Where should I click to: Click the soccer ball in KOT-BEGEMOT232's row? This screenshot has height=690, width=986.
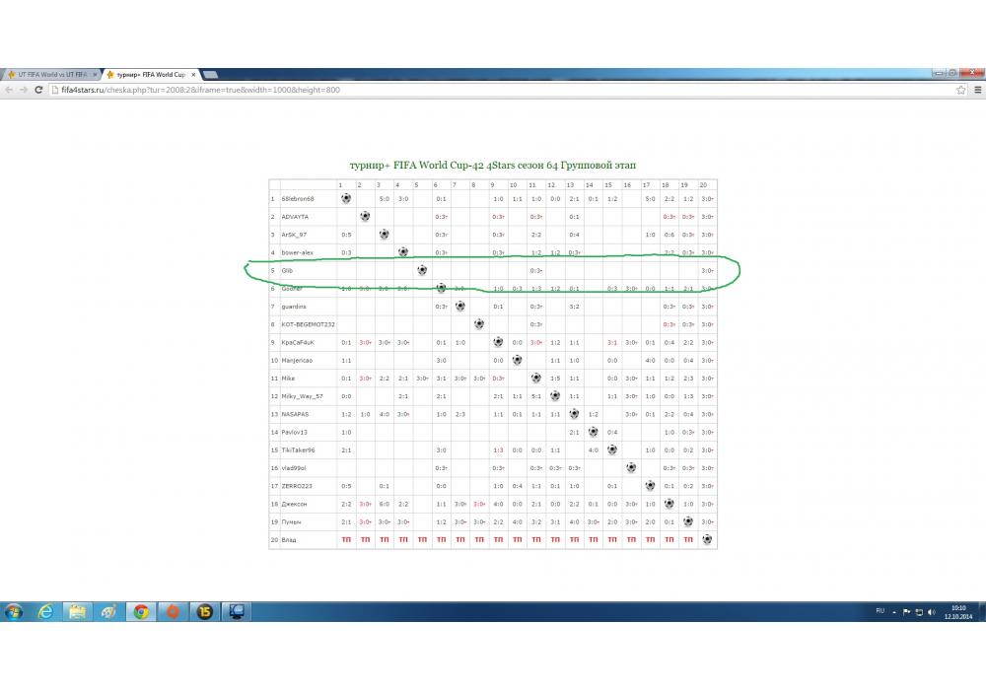(x=479, y=324)
